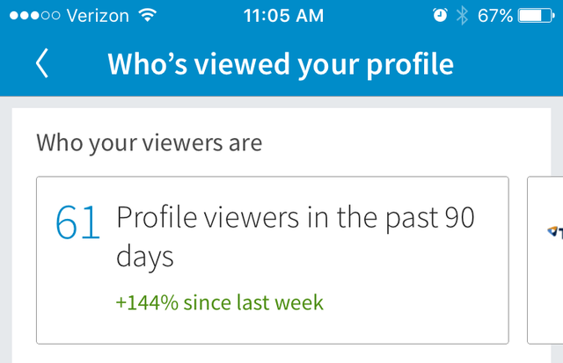Viewport: 563px width, 363px height.
Task: Tap the Profile viewers in the past 90 days text
Action: point(296,236)
